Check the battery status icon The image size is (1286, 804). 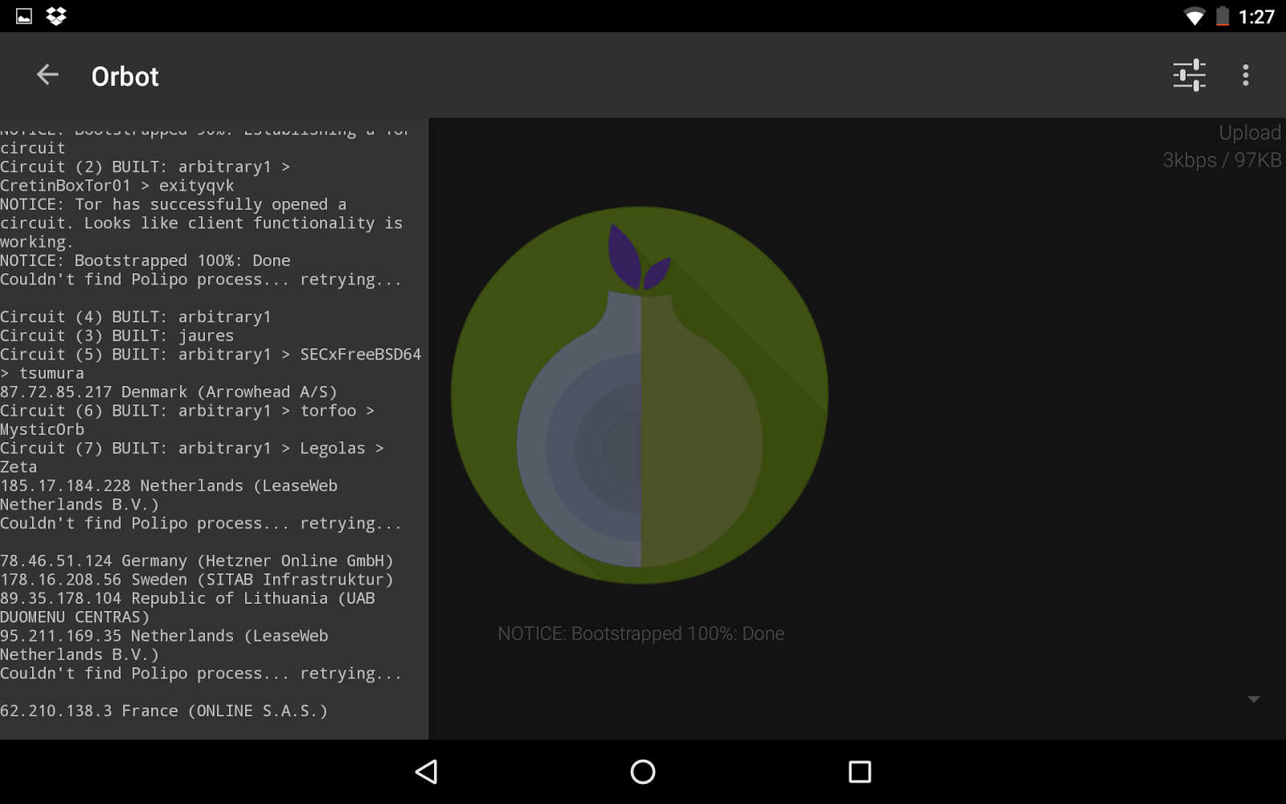pyautogui.click(x=1223, y=16)
